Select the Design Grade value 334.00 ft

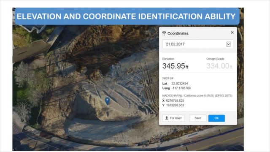219,66
